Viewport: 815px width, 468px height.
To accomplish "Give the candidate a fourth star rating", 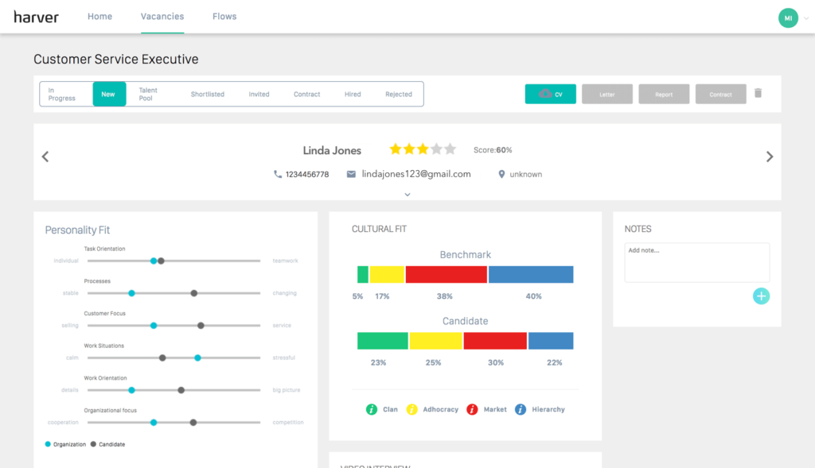I will point(436,149).
